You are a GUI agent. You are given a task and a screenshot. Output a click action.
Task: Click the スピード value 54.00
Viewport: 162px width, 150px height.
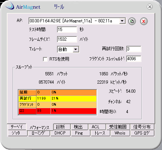[x=131, y=91]
